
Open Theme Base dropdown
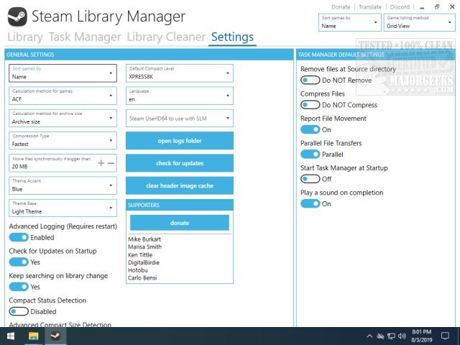point(63,208)
